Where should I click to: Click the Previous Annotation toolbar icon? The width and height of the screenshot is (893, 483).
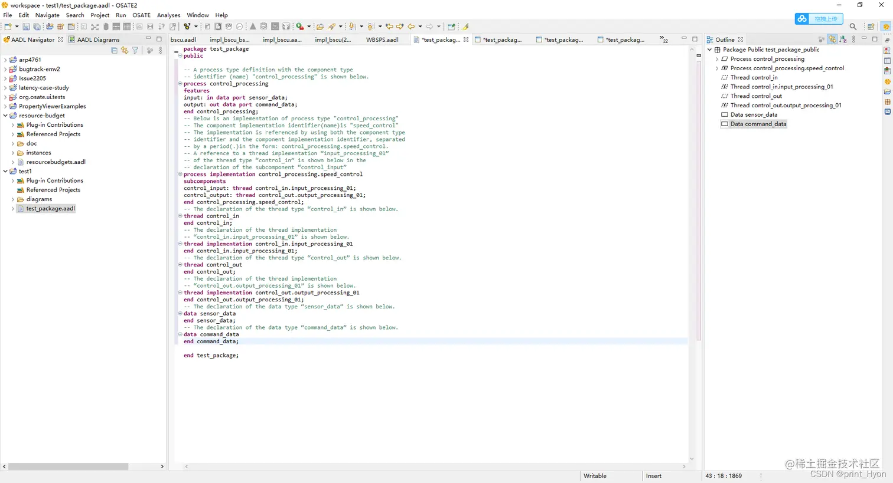pos(371,27)
